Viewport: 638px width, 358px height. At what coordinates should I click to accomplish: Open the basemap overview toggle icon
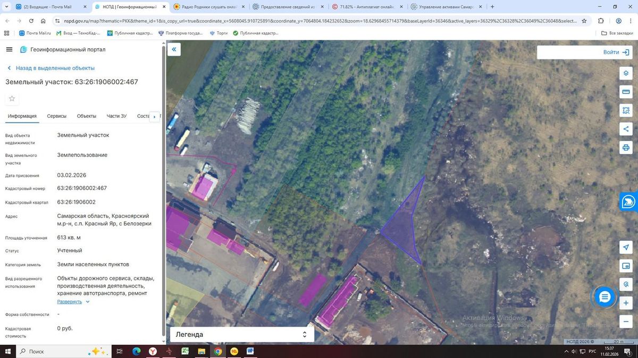click(626, 266)
